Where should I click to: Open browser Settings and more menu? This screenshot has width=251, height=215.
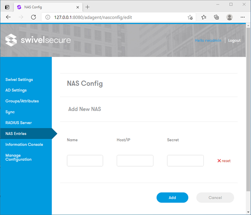point(243,17)
